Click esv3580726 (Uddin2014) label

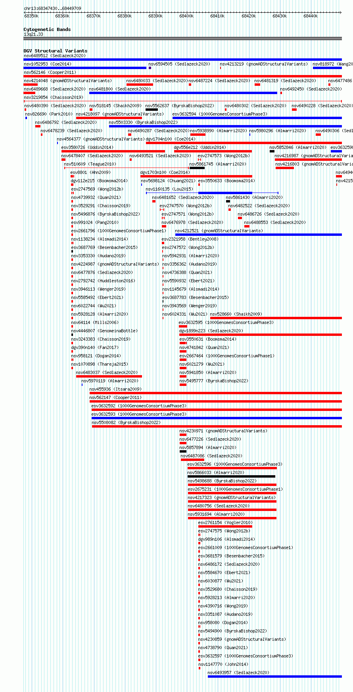(87, 147)
